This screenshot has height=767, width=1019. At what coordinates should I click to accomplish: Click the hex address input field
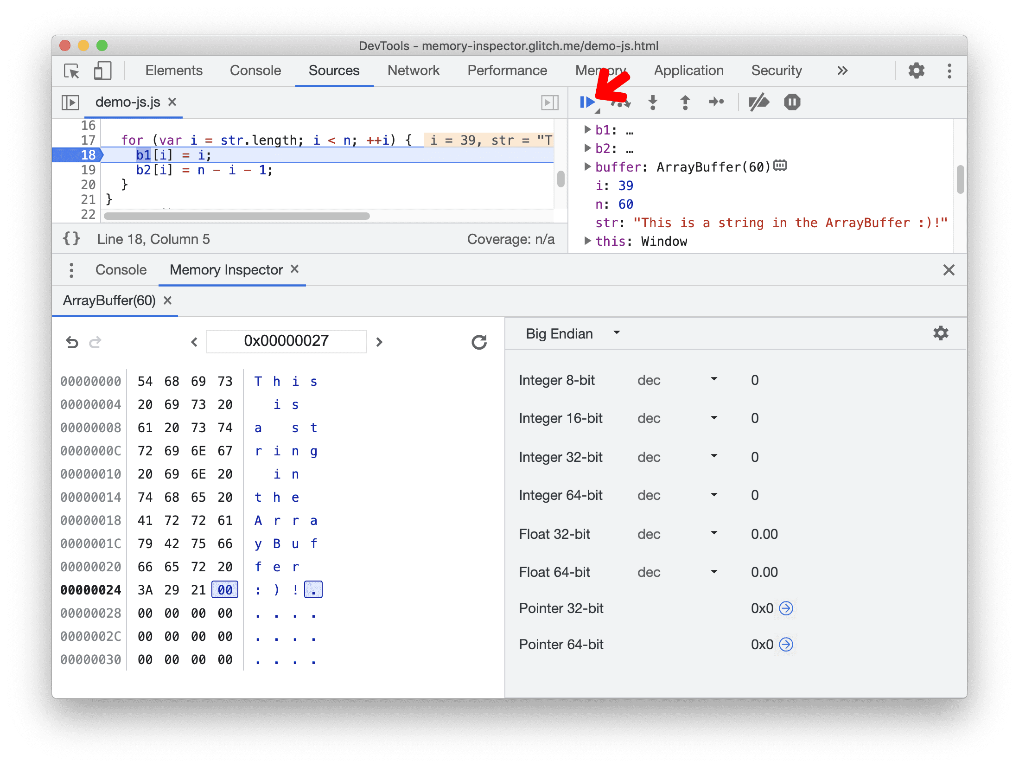(285, 339)
